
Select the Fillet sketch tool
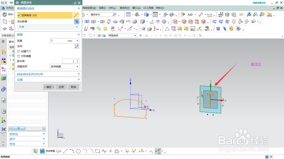tap(85, 151)
